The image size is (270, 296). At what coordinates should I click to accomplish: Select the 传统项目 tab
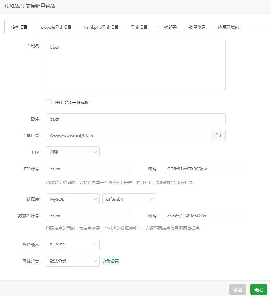pyautogui.click(x=19, y=27)
